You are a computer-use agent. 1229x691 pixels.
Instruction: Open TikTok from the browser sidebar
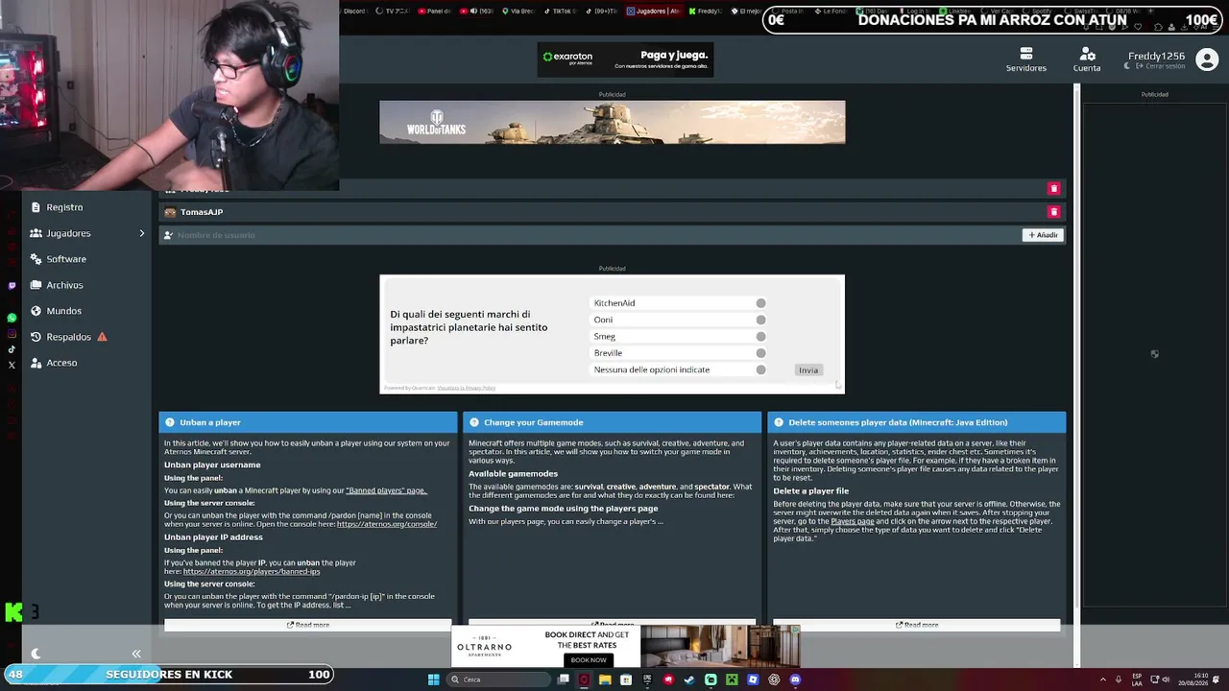[12, 349]
